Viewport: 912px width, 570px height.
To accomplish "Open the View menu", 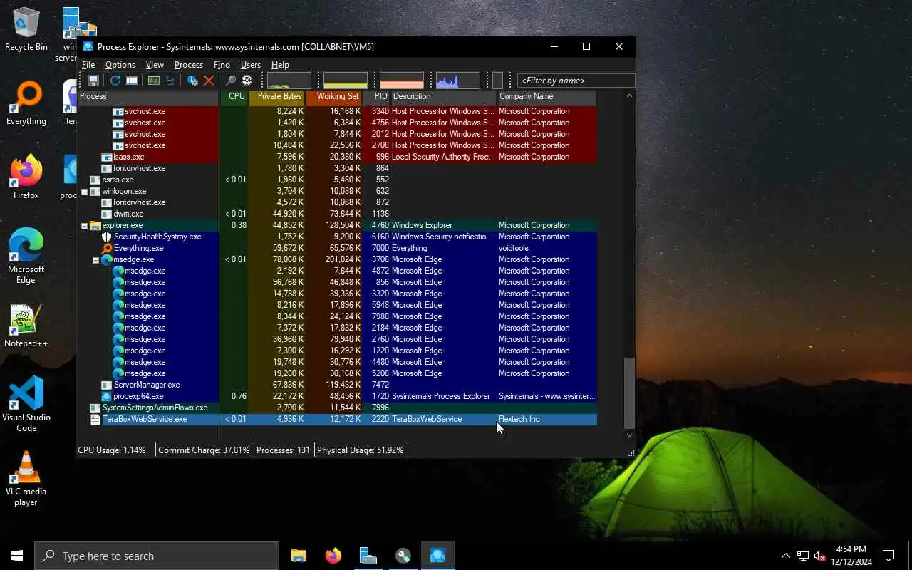I will coord(155,65).
